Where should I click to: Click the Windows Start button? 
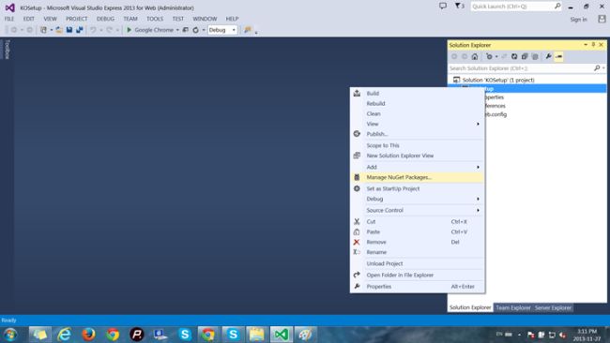pos(10,335)
